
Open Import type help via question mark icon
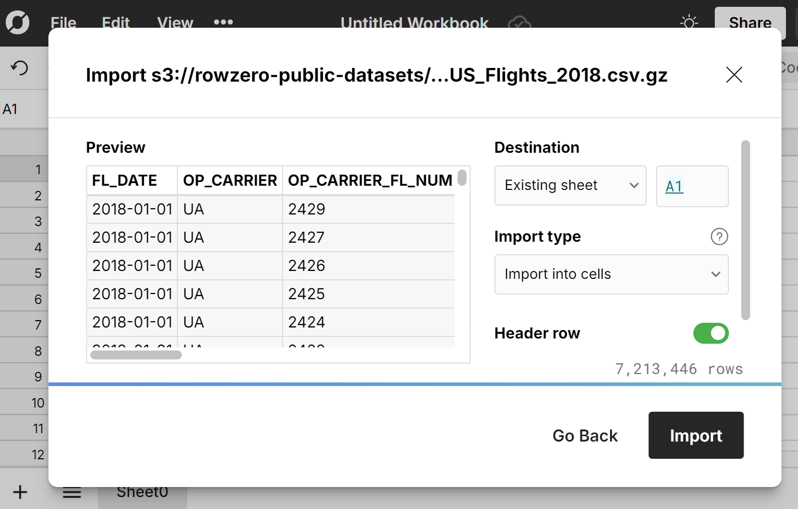point(719,236)
